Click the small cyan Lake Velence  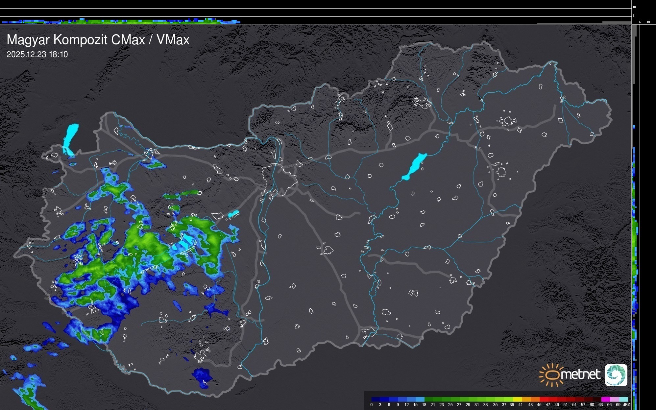(233, 214)
